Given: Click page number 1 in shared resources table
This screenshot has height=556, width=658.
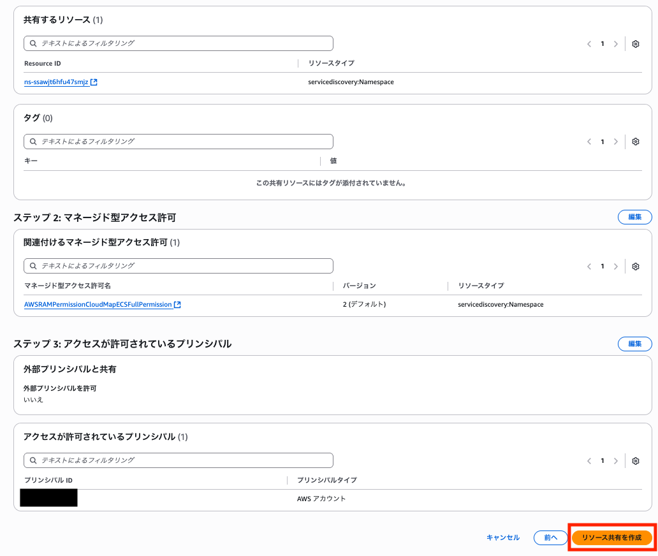Looking at the screenshot, I should click(602, 43).
